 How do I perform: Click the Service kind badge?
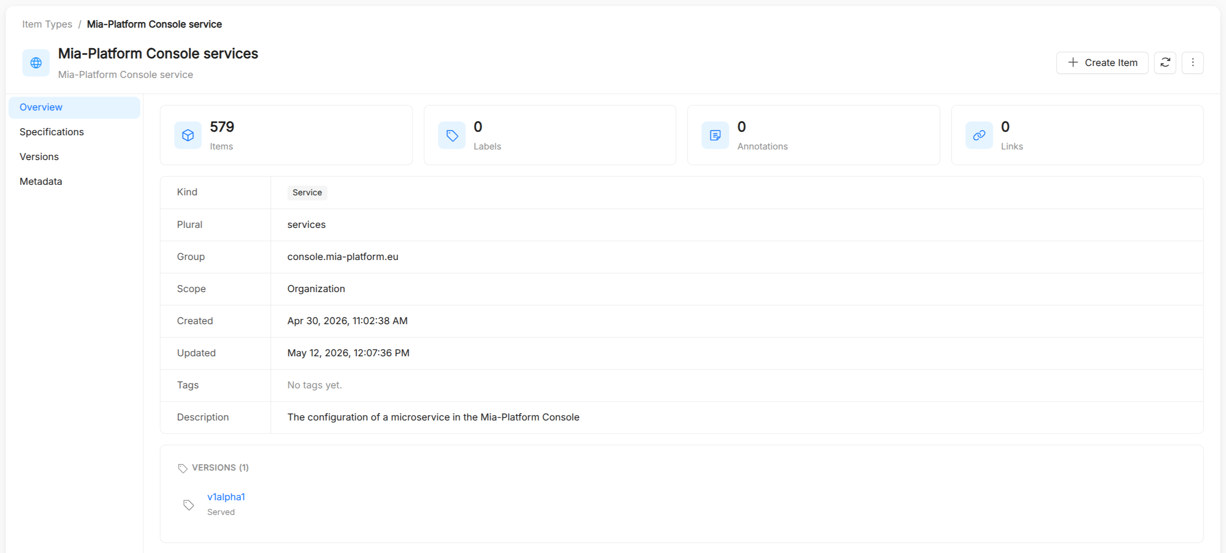[x=307, y=193]
